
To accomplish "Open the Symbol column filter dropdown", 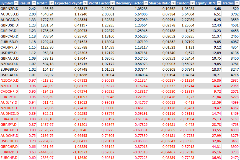I will 16,3.
